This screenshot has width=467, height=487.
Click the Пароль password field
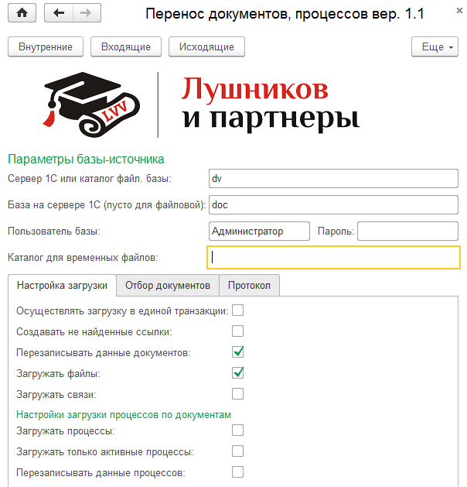point(407,231)
